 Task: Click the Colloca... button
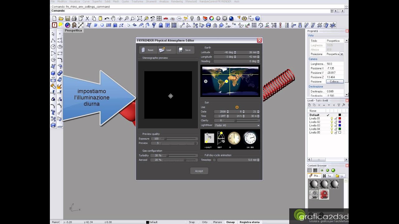coord(335,82)
